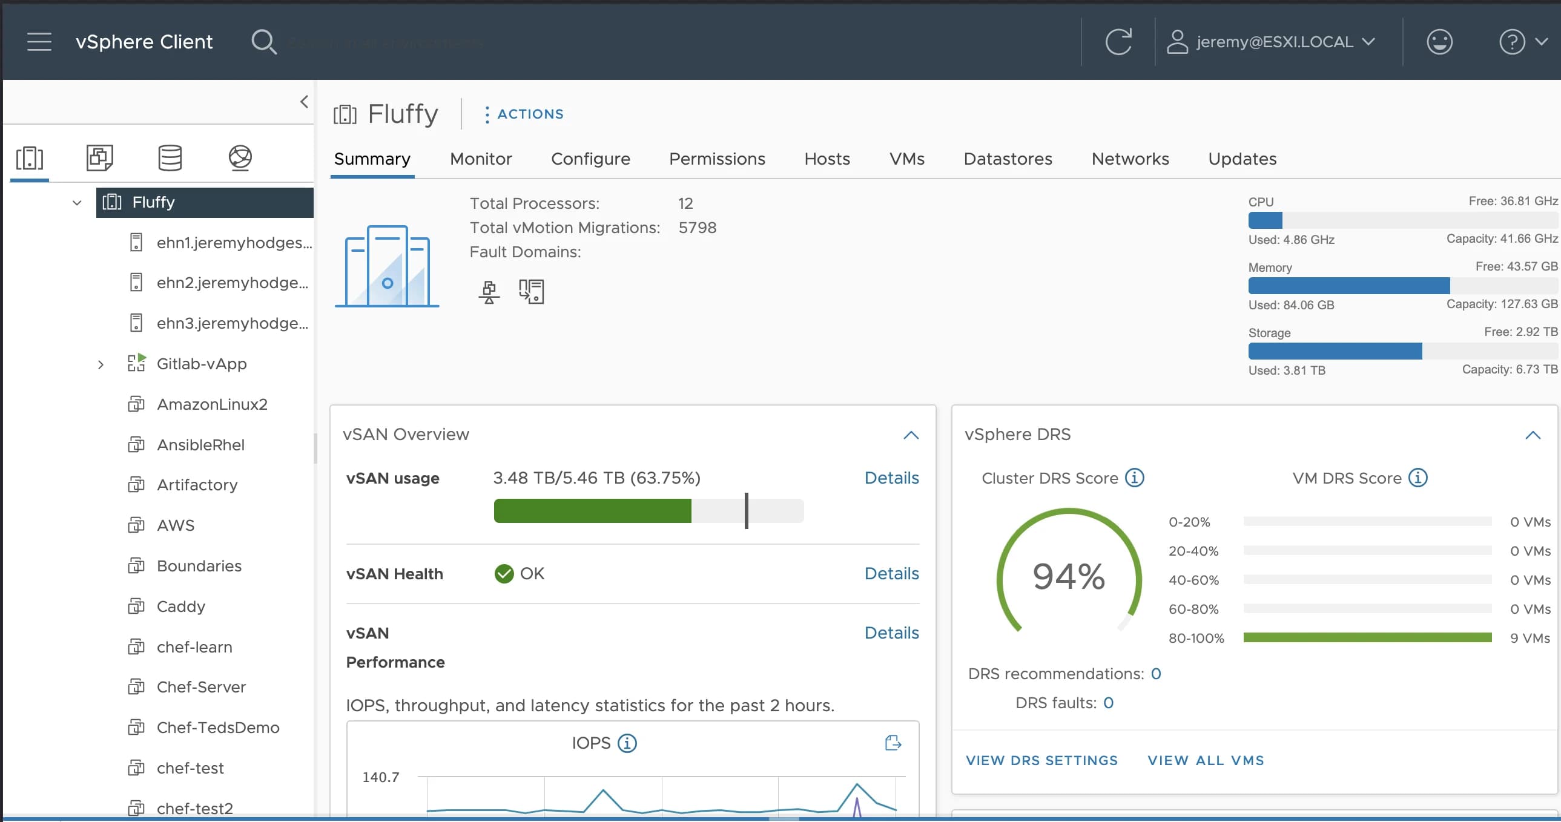This screenshot has width=1561, height=822.
Task: Click the export icon on the IOPS chart
Action: tap(893, 742)
